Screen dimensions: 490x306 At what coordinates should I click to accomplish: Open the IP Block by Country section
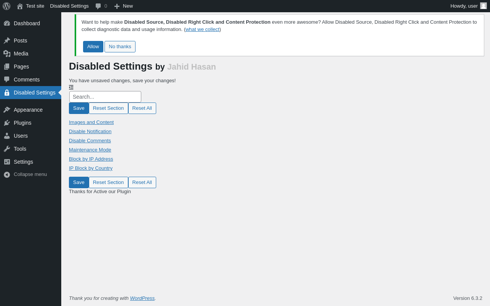[91, 168]
